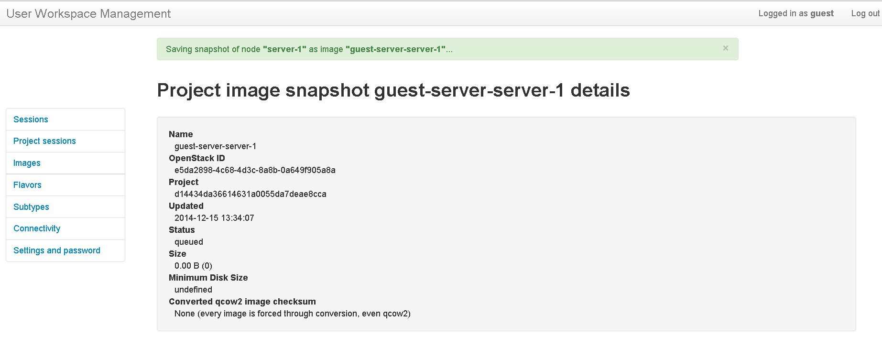Click the queued status value
The height and width of the screenshot is (337, 882).
click(188, 242)
